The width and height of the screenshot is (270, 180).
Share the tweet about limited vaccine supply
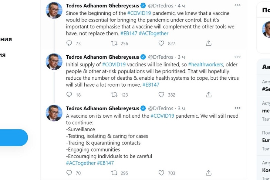coord(209,95)
